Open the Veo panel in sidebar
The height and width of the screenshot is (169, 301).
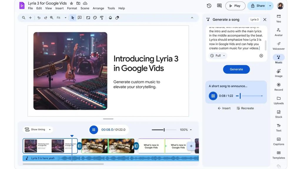[278, 18]
